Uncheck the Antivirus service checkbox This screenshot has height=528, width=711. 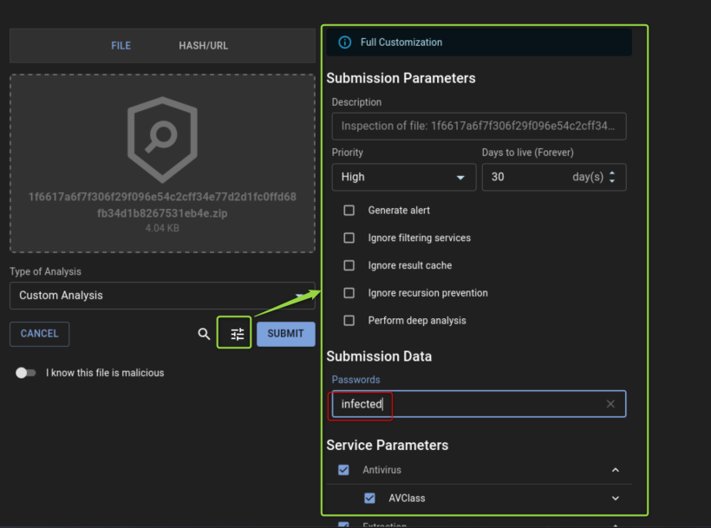click(x=343, y=470)
